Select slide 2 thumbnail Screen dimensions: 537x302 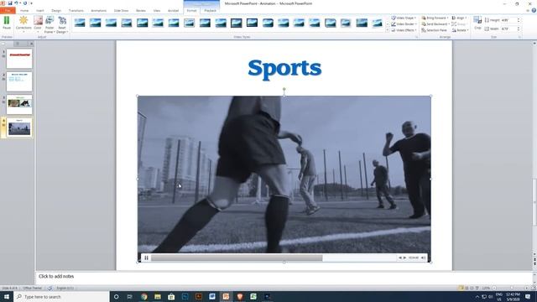click(x=19, y=81)
